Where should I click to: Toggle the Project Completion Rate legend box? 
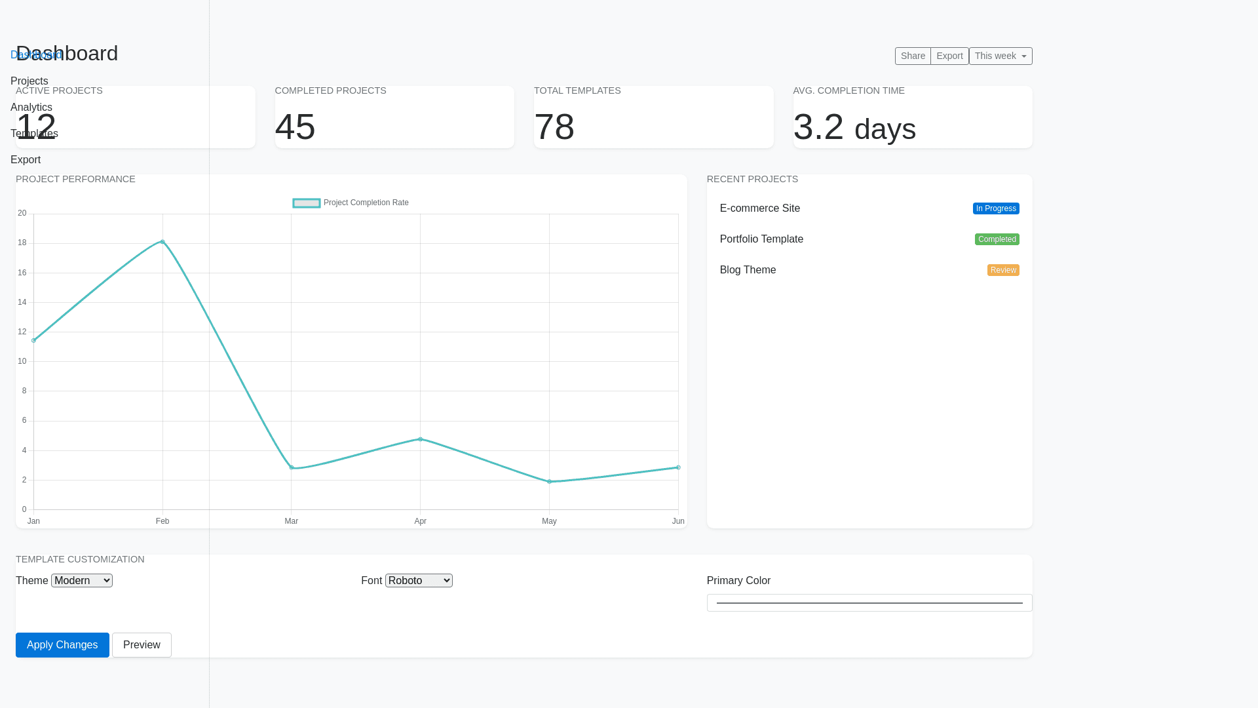307,203
